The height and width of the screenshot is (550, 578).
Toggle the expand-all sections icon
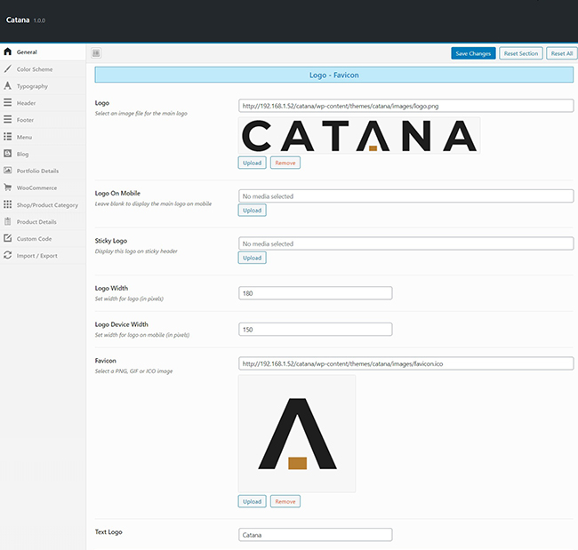[x=96, y=53]
